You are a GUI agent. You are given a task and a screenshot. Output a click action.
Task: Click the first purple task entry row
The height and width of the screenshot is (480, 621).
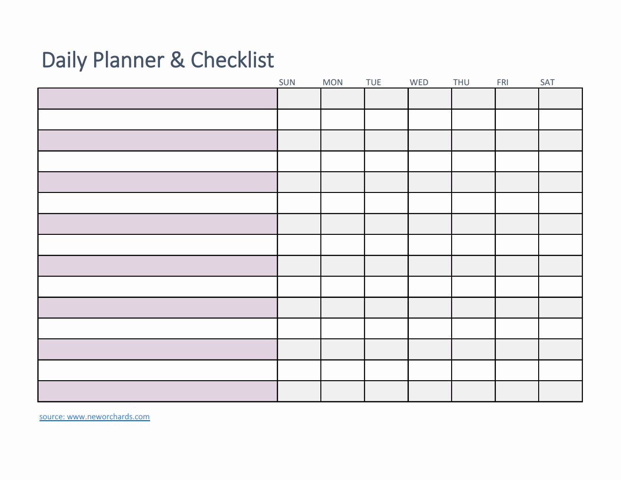point(158,99)
